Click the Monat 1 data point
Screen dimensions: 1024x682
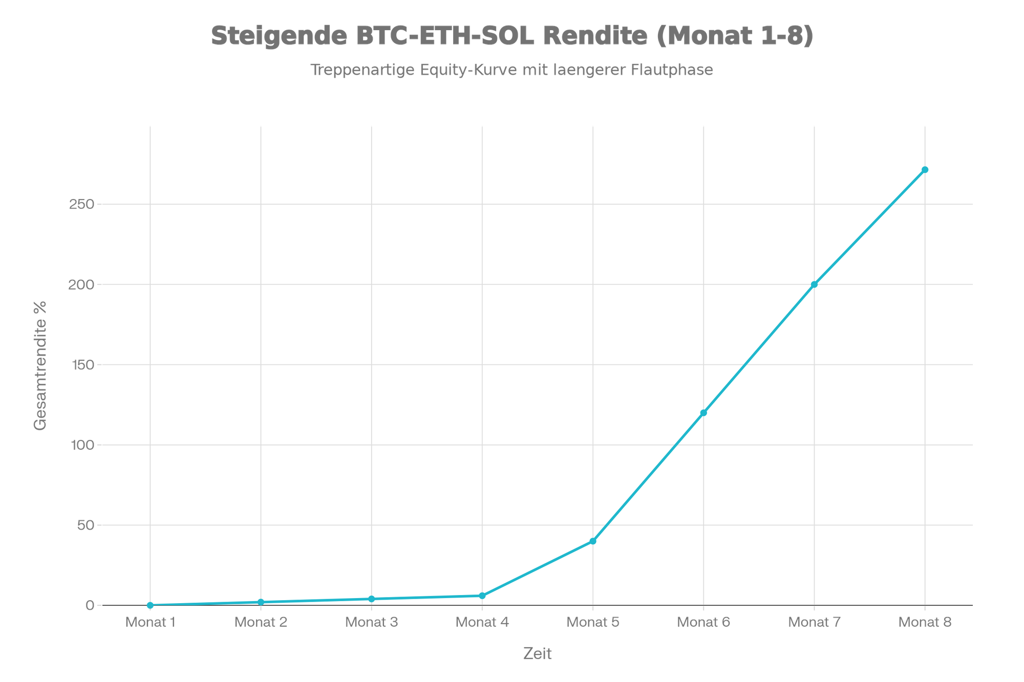(150, 605)
